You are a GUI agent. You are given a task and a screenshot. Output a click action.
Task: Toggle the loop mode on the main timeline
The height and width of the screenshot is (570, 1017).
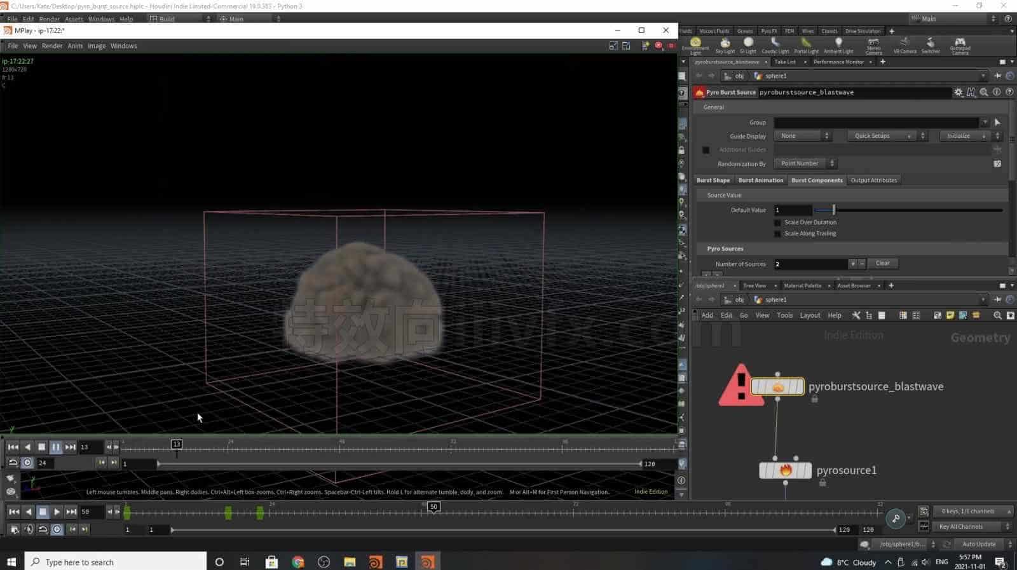click(43, 529)
